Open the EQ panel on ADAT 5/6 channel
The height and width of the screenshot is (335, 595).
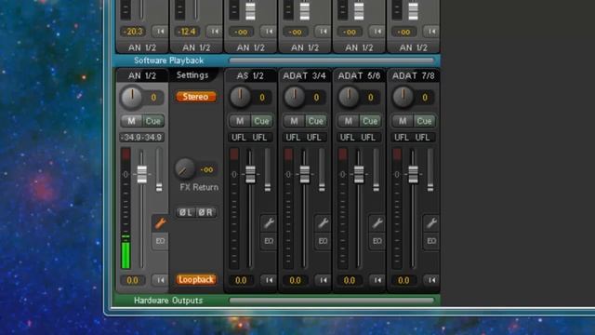coord(377,241)
